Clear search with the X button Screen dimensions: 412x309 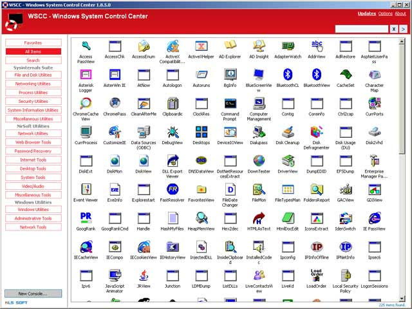point(393,29)
